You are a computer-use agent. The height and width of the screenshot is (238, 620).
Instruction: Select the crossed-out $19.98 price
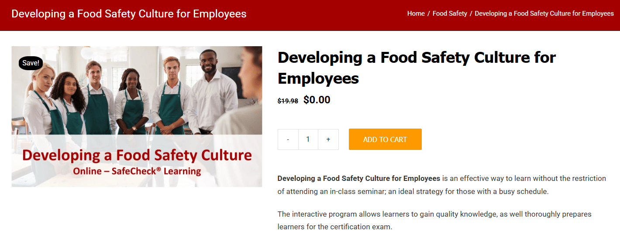(x=288, y=101)
